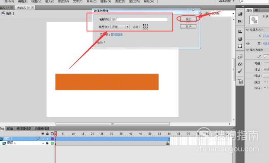Open the 控制(O) Control menu
Image resolution: width=269 pixels, height=163 pixels.
[106, 1]
